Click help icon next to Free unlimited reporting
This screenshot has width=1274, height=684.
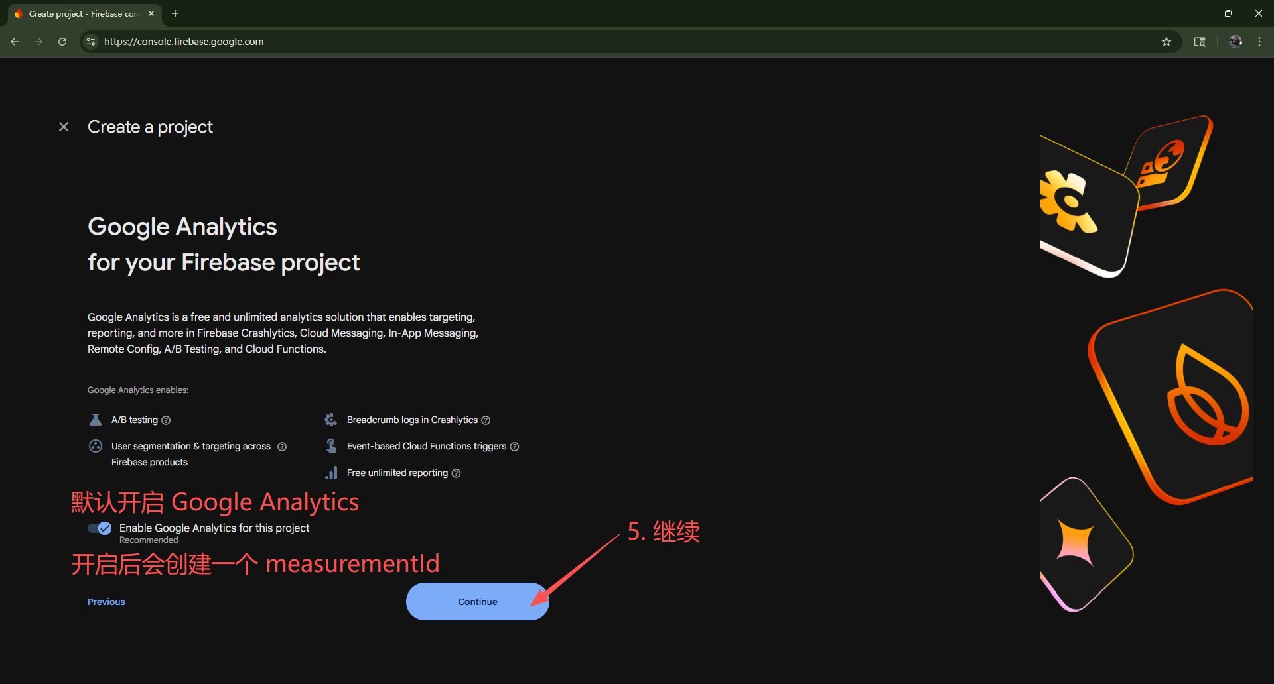click(x=456, y=473)
